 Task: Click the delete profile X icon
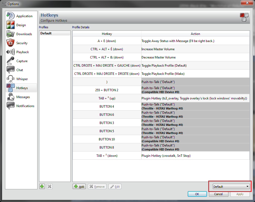tap(49, 186)
